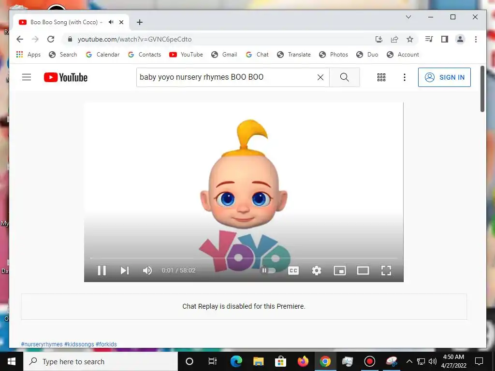Open the Gmail bookmark
Screen dimensions: 495x371
click(x=224, y=54)
